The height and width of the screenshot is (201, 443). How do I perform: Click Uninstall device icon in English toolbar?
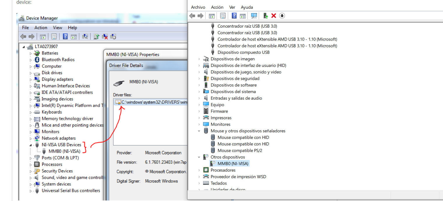coord(105,37)
